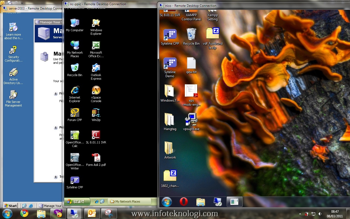Screen dimensions: 350x219
Task: Open Form Asli 2.pdf file
Action: tap(96, 160)
